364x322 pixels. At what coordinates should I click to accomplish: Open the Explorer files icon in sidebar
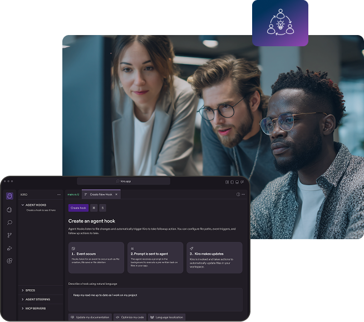coord(9,210)
